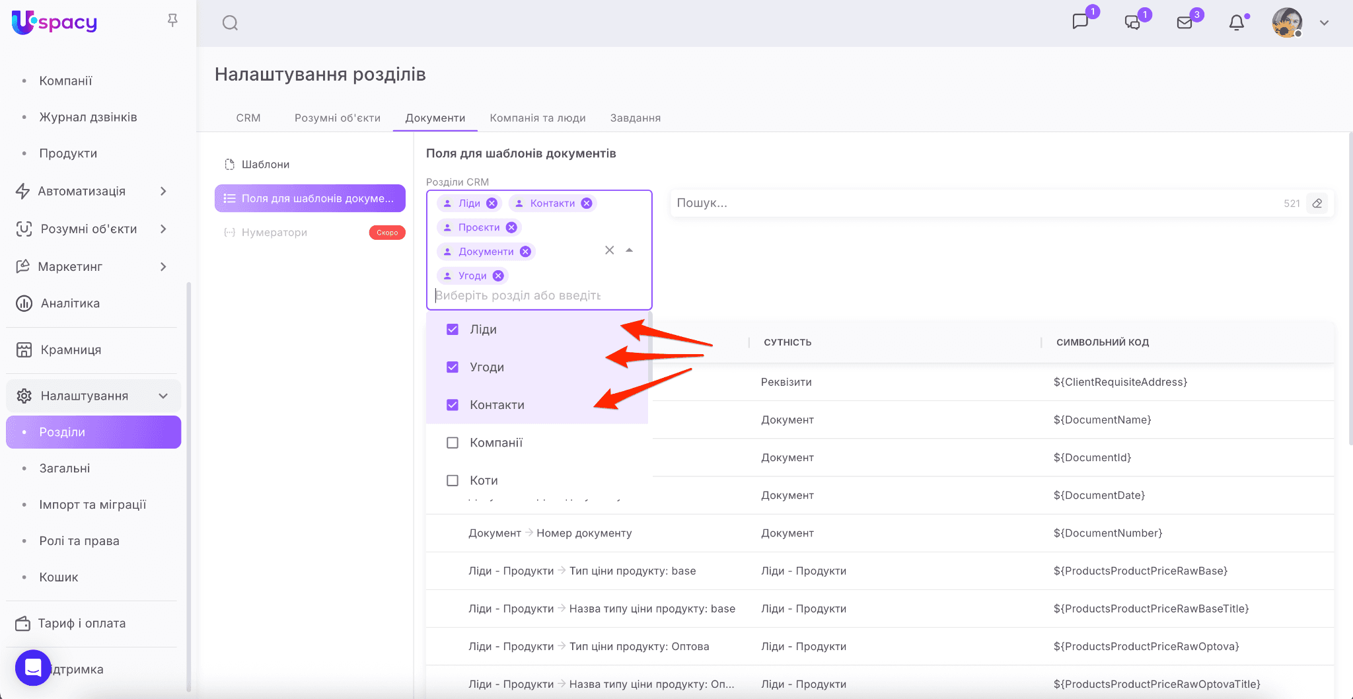Click the Пошук search input field
This screenshot has width=1353, height=699.
click(978, 203)
